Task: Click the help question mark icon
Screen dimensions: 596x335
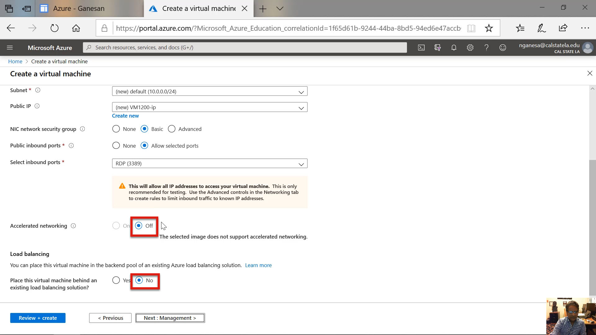Action: coord(486,47)
